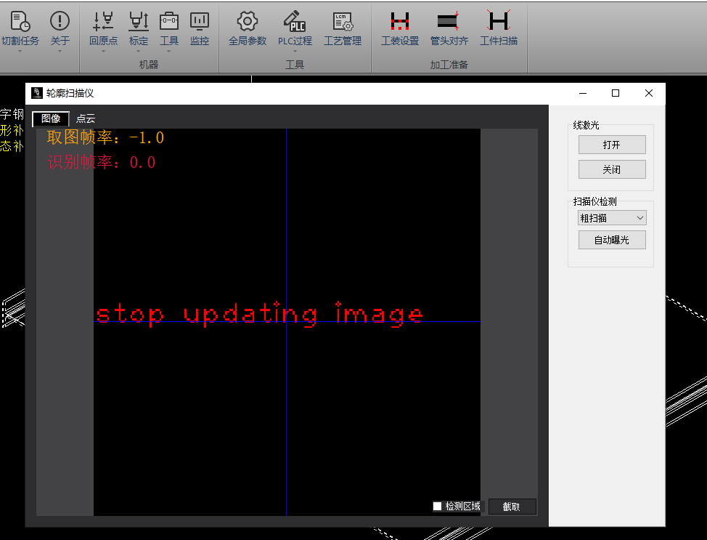Expand the 切割任务 dropdown arrow

20,52
